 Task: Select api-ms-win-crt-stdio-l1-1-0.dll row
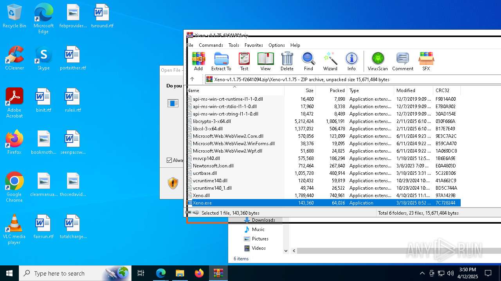click(x=323, y=107)
